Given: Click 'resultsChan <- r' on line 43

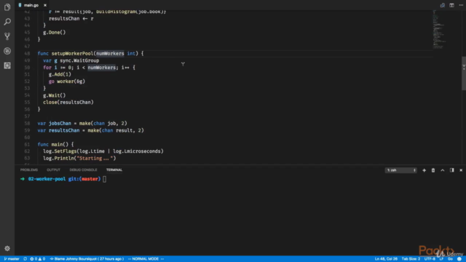Looking at the screenshot, I should (71, 18).
